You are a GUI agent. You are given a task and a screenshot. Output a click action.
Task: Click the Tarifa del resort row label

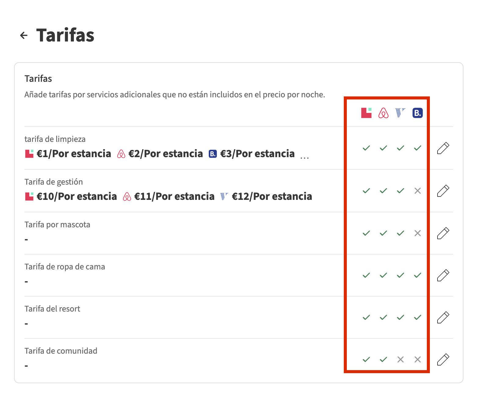point(52,309)
